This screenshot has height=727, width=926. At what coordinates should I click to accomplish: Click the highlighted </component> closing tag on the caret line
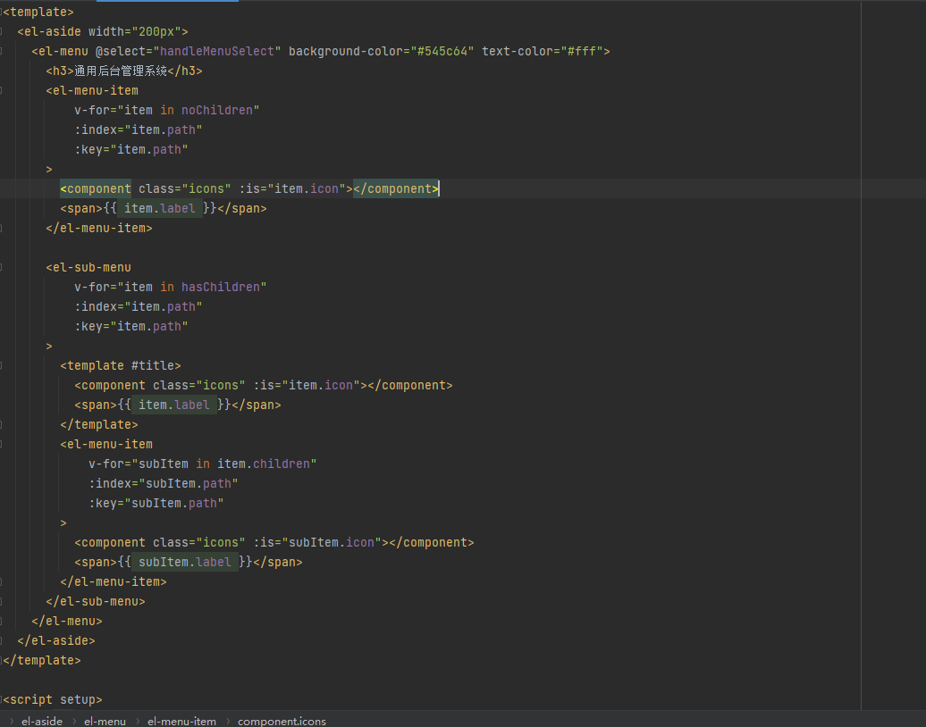click(396, 188)
